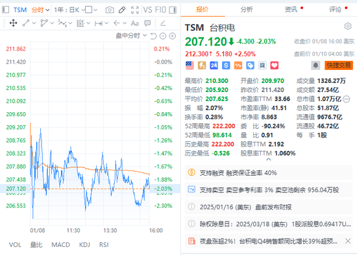357x256 pixels.
Task: Open the F10 company info
Action: 160,10
